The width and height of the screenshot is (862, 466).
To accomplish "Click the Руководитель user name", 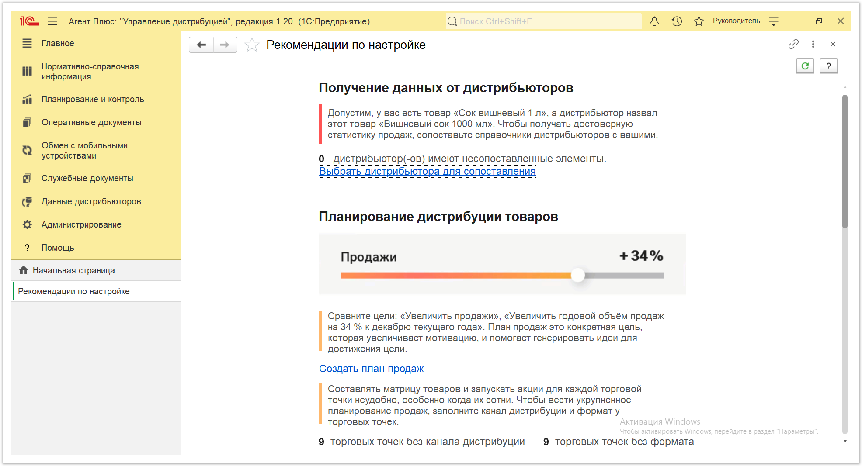I will pyautogui.click(x=736, y=21).
